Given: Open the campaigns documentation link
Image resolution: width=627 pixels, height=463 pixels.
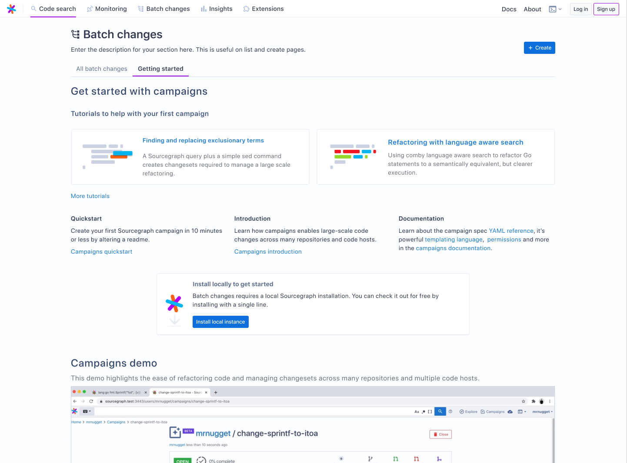Looking at the screenshot, I should [x=453, y=248].
